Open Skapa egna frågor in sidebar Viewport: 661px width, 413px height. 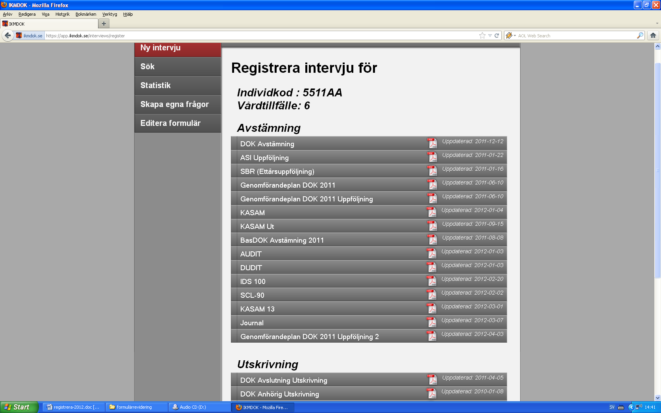click(x=178, y=104)
